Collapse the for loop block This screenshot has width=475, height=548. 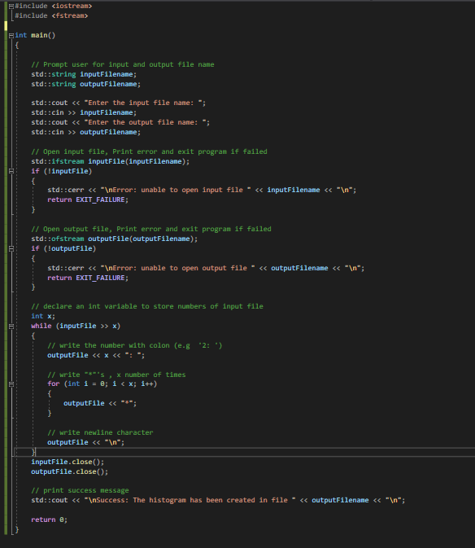(x=11, y=384)
